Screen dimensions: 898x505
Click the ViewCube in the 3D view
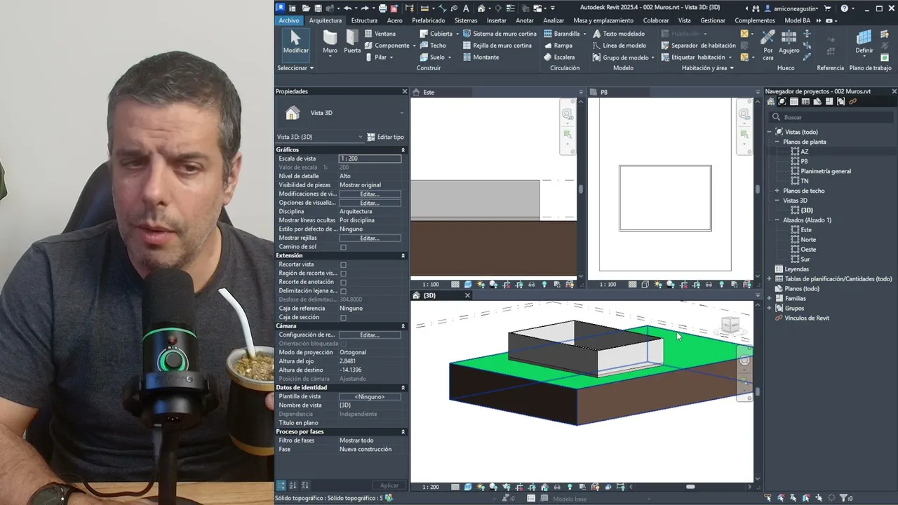730,325
